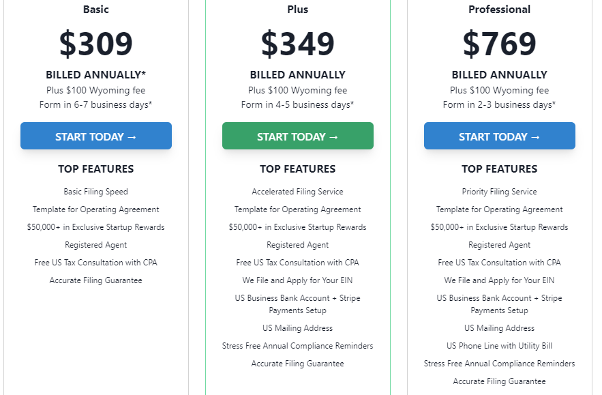Click the Basic plan START TODAY button
The height and width of the screenshot is (395, 602).
96,136
